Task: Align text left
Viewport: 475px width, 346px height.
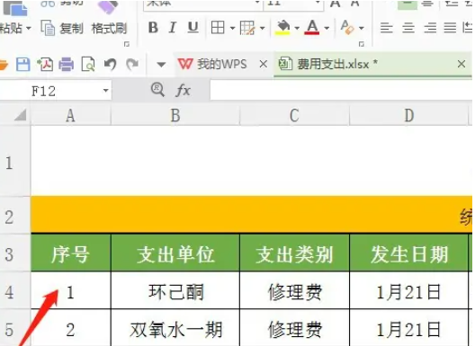Action: point(387,28)
